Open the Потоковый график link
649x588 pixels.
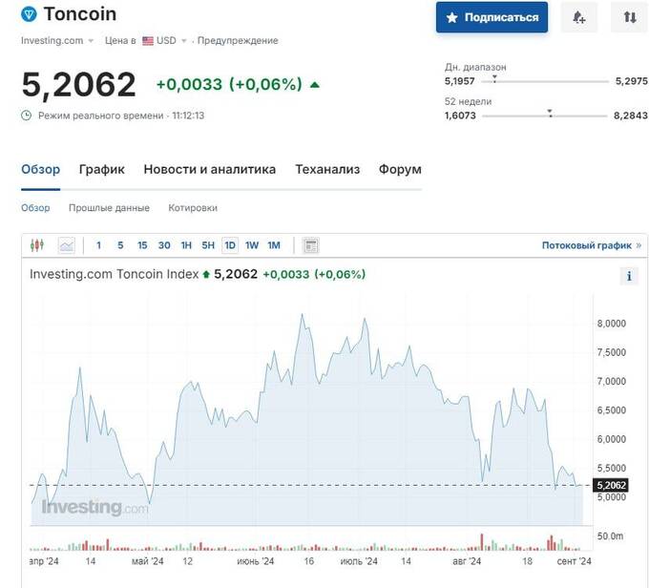pyautogui.click(x=592, y=245)
